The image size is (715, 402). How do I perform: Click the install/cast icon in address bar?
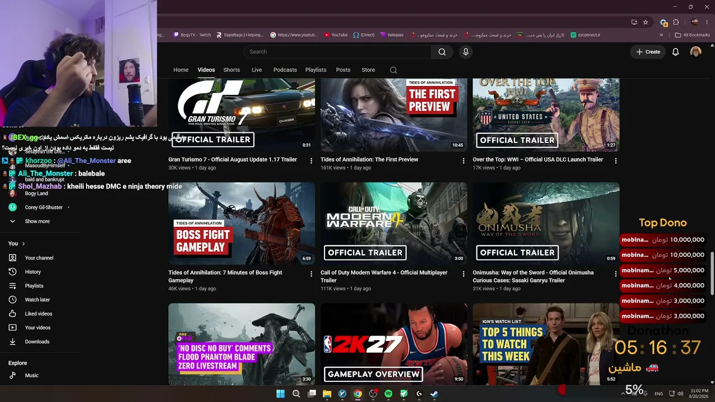tap(634, 22)
